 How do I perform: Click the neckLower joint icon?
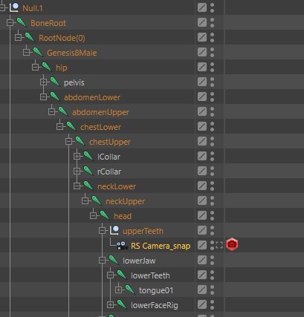88,186
